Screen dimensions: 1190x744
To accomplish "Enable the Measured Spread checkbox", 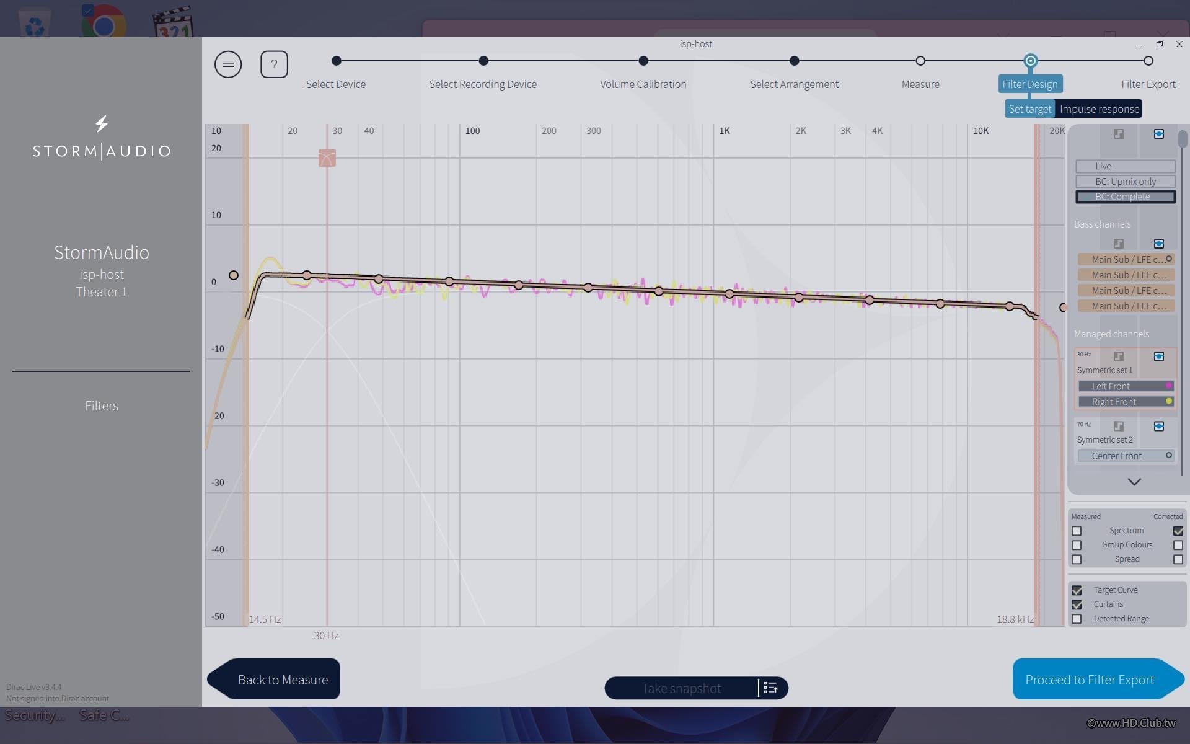I will click(x=1077, y=559).
